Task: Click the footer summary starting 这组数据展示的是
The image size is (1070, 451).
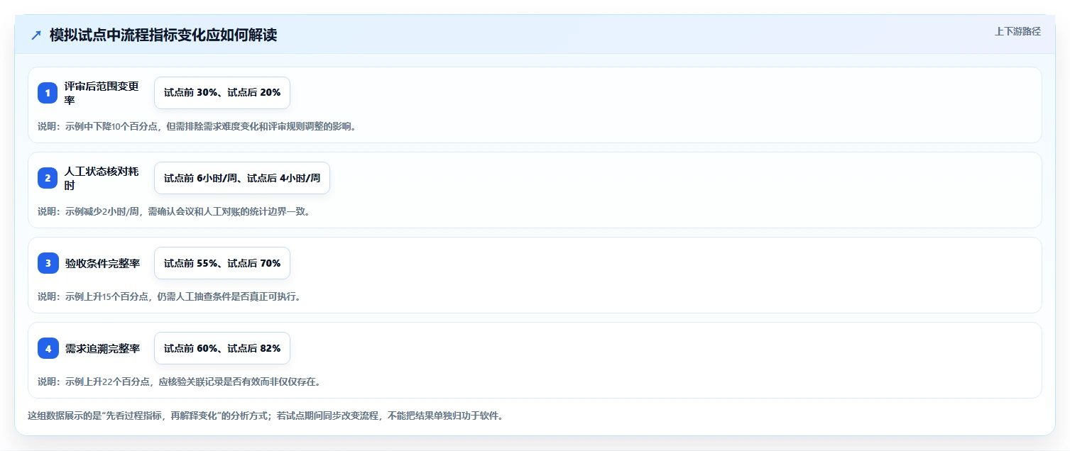Action: tap(266, 416)
